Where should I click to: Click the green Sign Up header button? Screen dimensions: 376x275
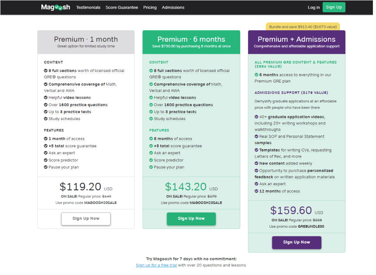pos(334,7)
